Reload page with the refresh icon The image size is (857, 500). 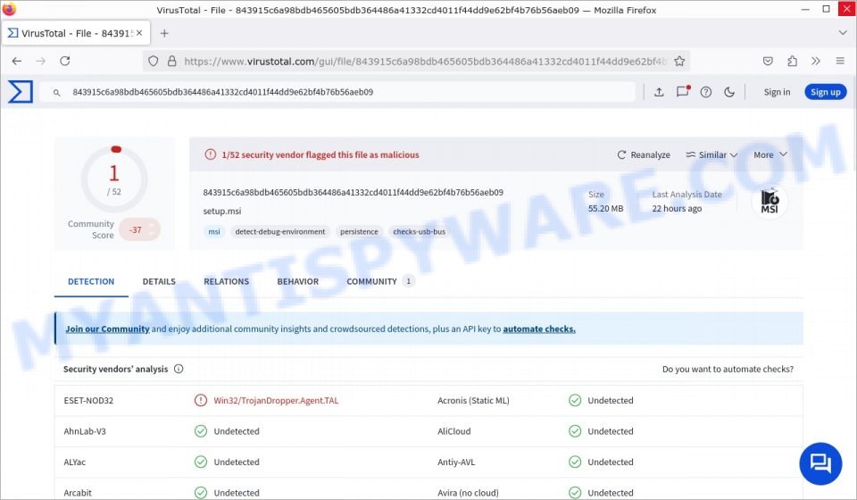coord(65,62)
